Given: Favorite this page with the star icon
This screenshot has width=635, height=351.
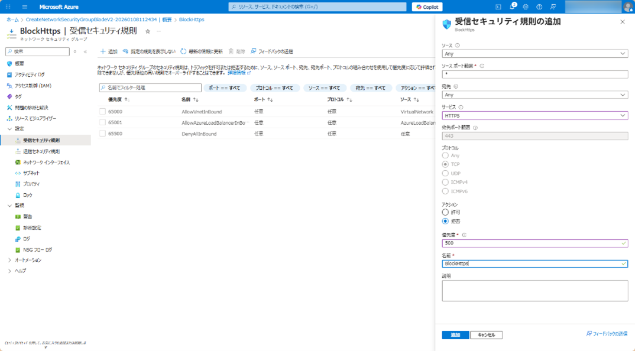Looking at the screenshot, I should pyautogui.click(x=148, y=31).
